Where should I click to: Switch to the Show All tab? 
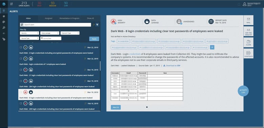click(90, 18)
